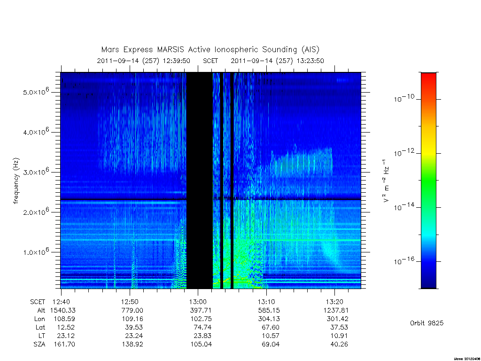Viewport: 481px width, 361px height.
Task: Select local time value 10.91
Action: (339, 336)
